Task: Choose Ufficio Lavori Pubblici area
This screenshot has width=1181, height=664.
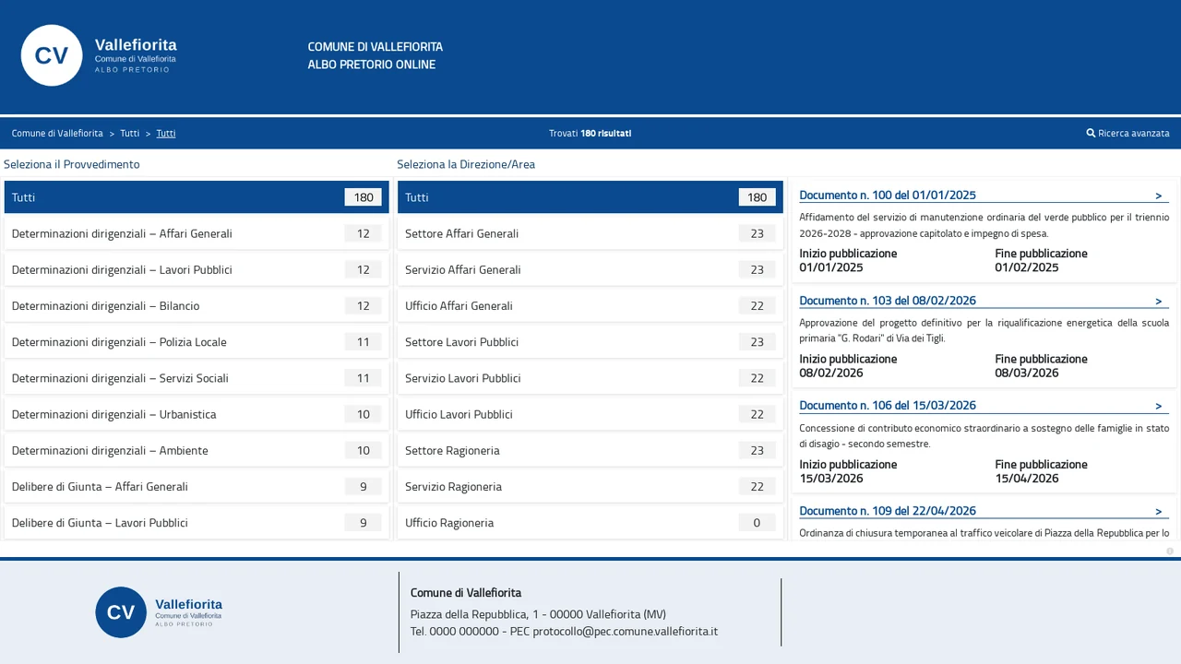Action: tap(590, 414)
